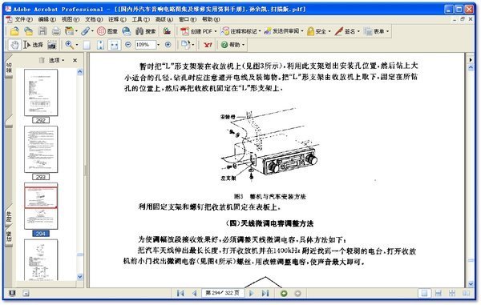Select the Hand tool

(14, 45)
